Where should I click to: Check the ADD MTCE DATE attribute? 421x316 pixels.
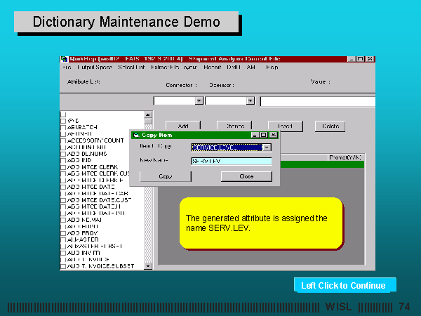[64, 186]
